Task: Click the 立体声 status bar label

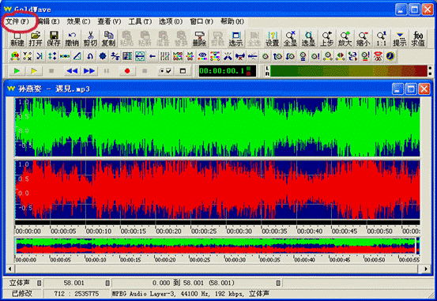Action: (19, 283)
